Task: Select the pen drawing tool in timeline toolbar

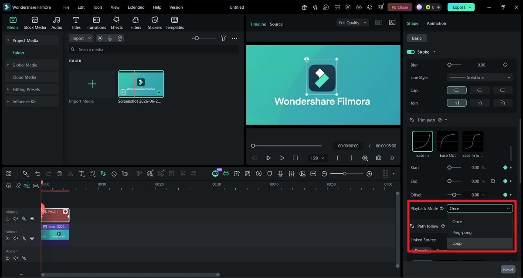Action: point(103,173)
